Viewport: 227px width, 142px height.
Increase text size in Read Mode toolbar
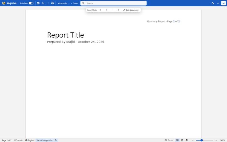pyautogui.click(x=118, y=10)
